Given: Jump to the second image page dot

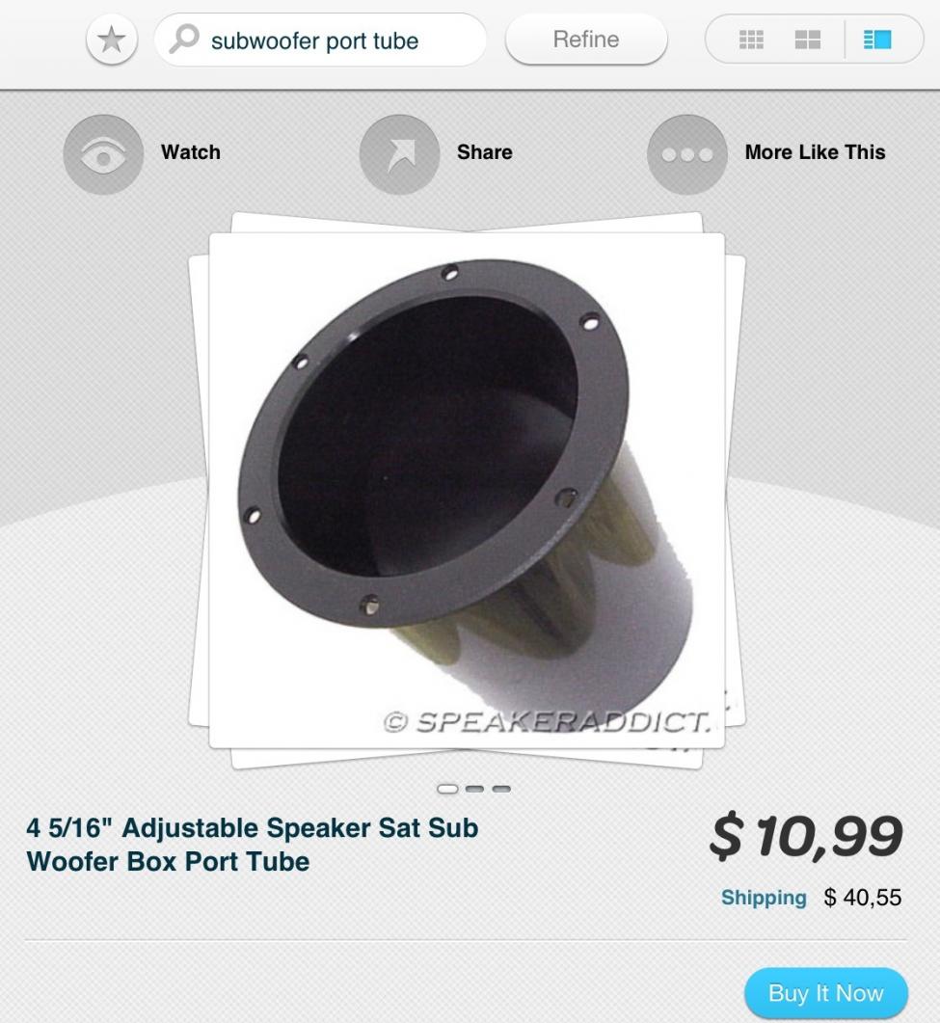Looking at the screenshot, I should pyautogui.click(x=475, y=789).
